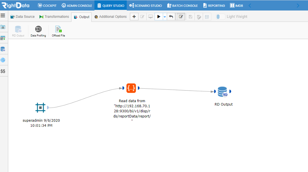Open the Scenario Studio module
Image resolution: width=308 pixels, height=172 pixels.
pos(145,6)
